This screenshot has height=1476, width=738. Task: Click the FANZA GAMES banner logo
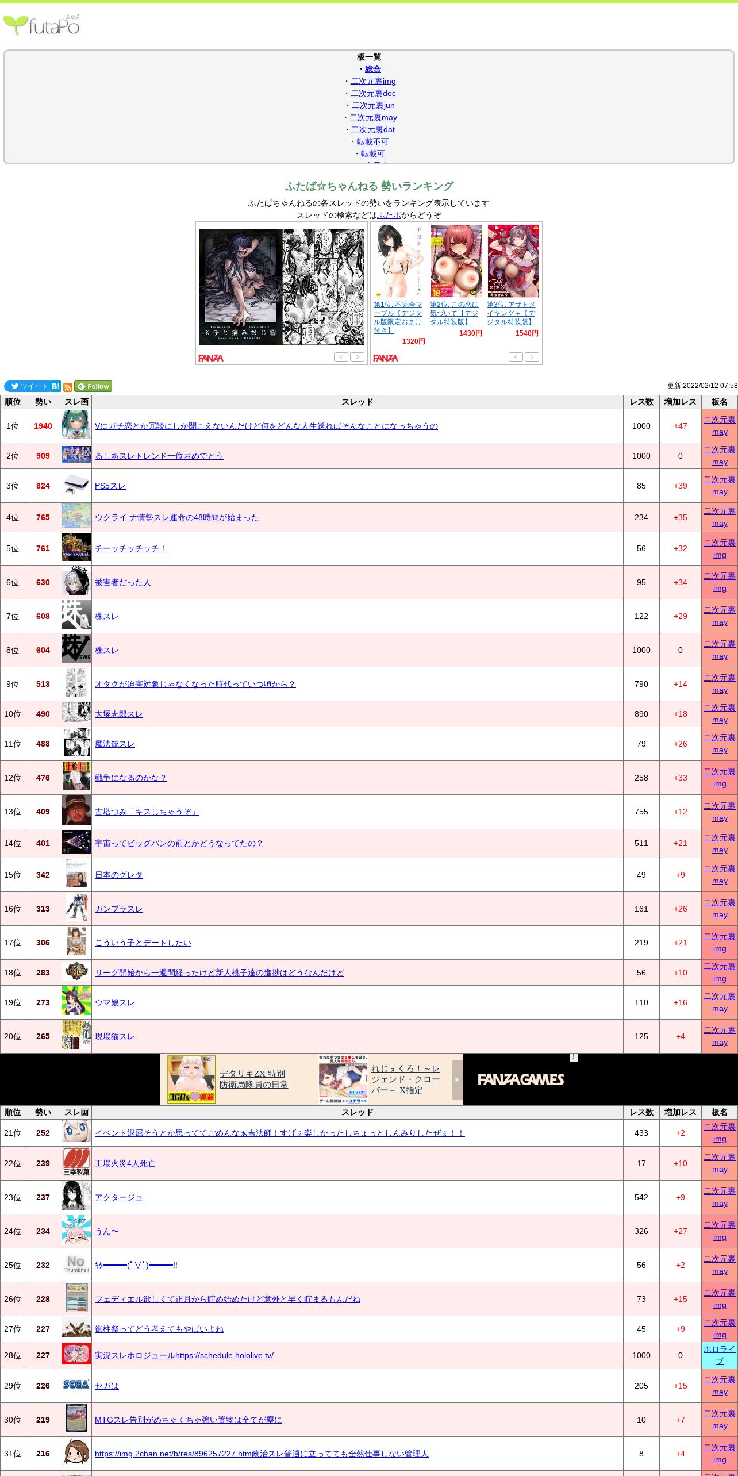pos(521,1080)
